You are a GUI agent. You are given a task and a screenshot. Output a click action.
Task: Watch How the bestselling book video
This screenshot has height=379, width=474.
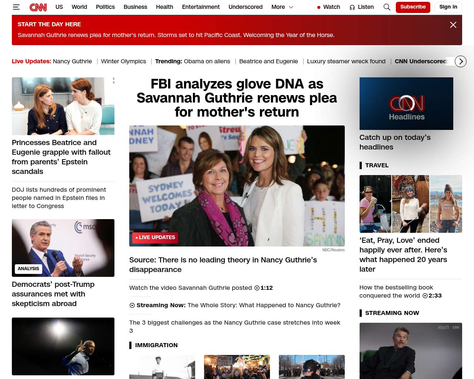click(400, 292)
